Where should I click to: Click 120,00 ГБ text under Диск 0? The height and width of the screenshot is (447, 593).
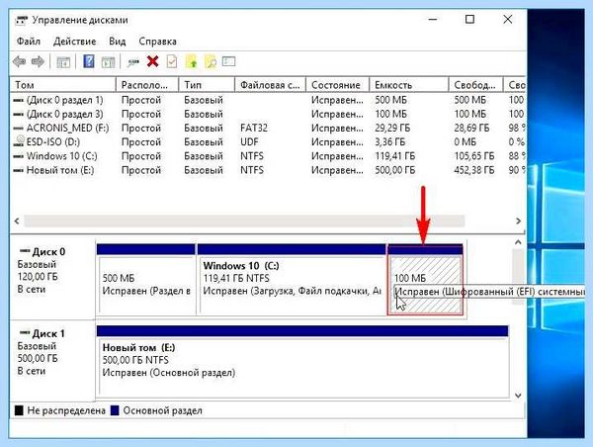(38, 277)
